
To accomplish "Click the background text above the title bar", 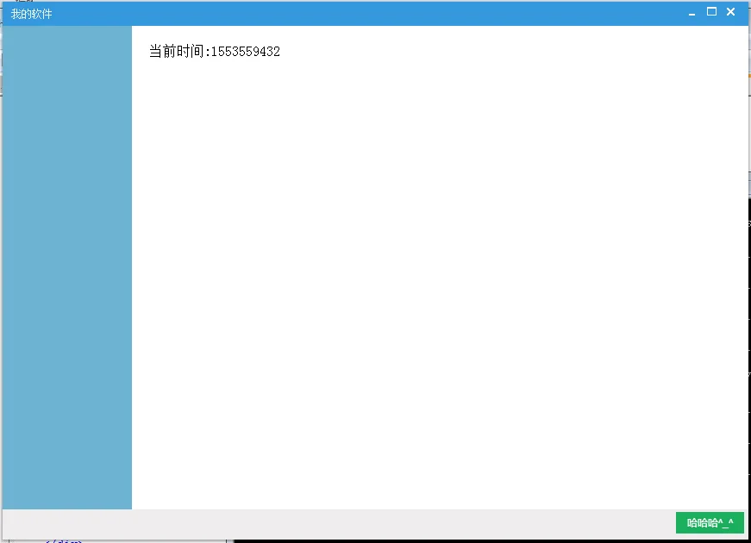I will pyautogui.click(x=24, y=1).
